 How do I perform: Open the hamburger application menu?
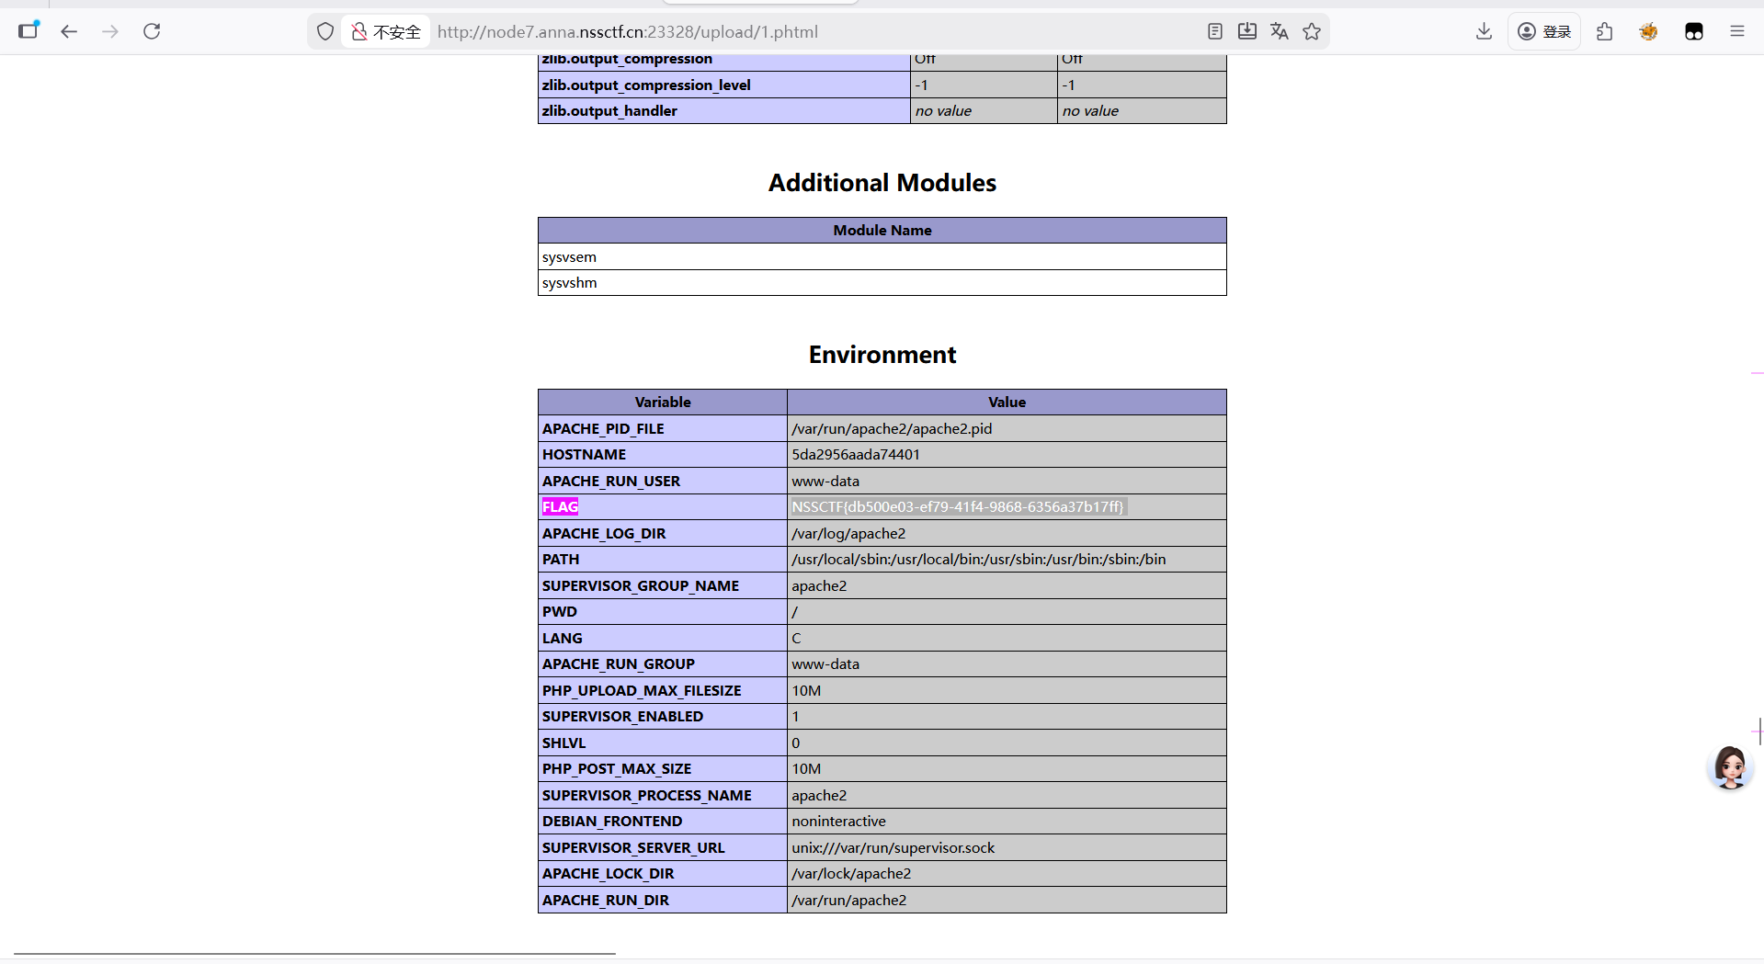pos(1736,31)
